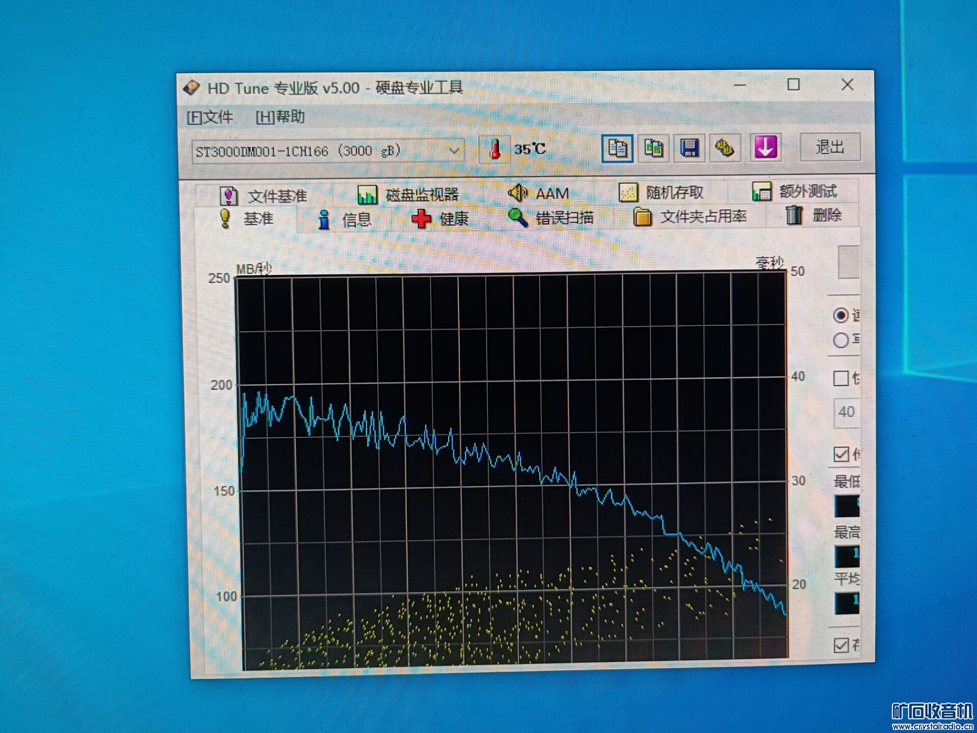
Task: Click the 信息 blue info icon
Action: pyautogui.click(x=324, y=220)
